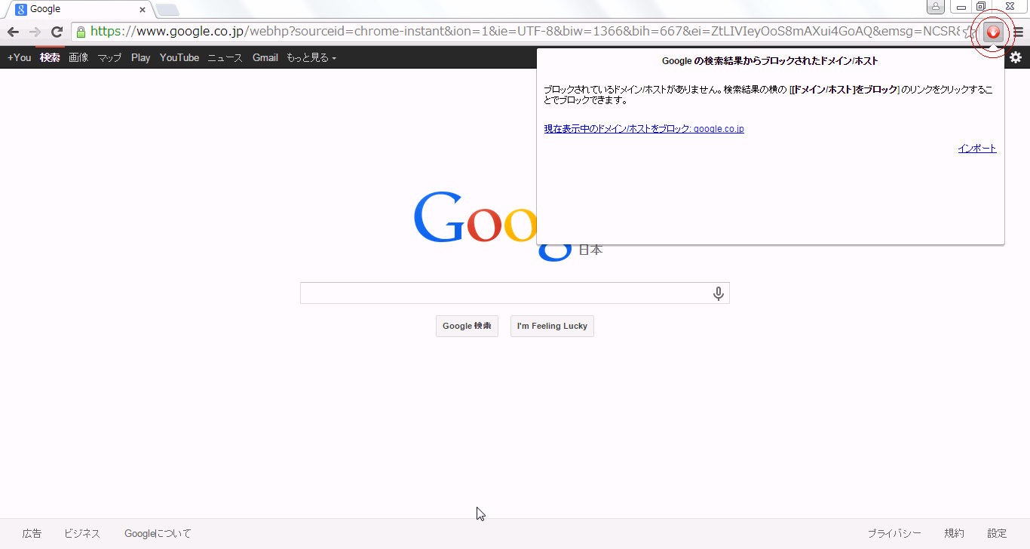Click the Google 検索 button
Screen dimensions: 1030x549
467,326
